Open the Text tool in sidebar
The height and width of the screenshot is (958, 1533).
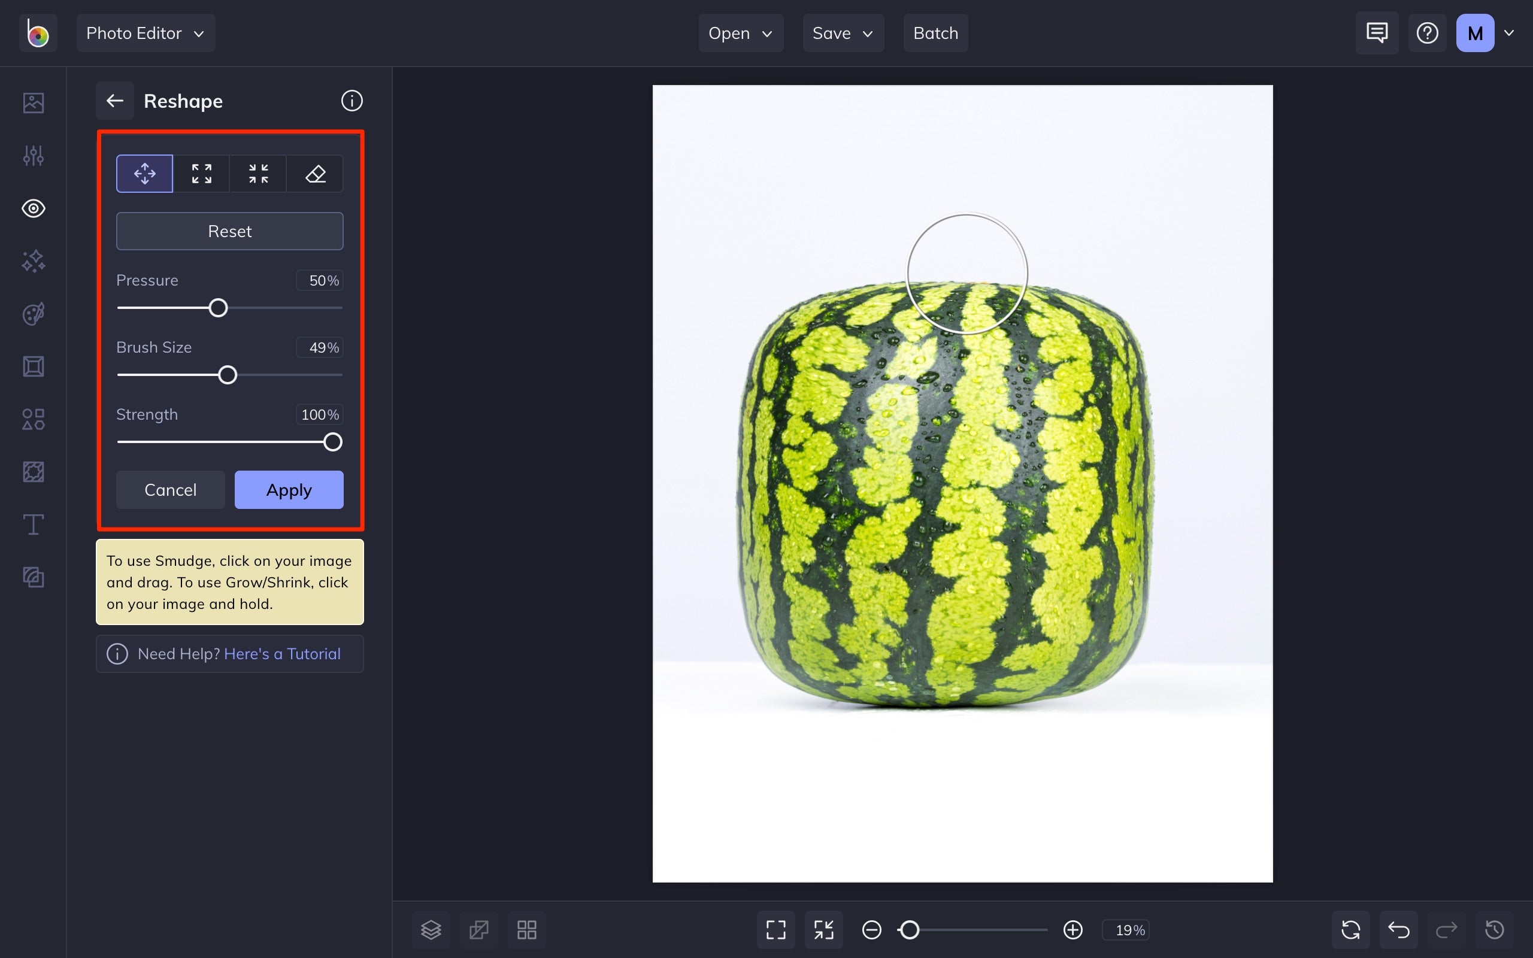33,525
